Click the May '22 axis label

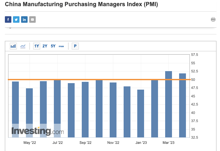(x=30, y=143)
